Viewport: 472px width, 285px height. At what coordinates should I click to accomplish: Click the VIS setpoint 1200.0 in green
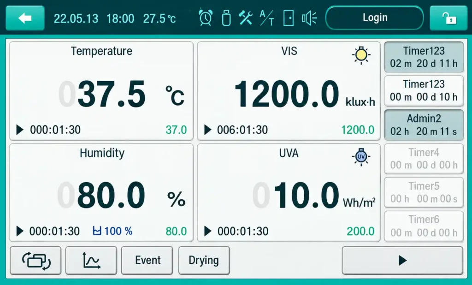(x=358, y=130)
